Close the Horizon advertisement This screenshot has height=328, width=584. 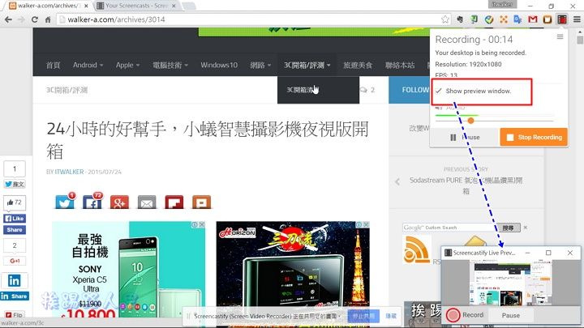pos(366,224)
